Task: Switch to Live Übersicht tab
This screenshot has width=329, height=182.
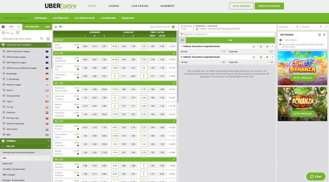Action: (x=61, y=18)
